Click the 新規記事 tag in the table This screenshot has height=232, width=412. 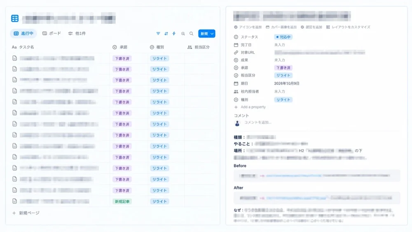122,202
